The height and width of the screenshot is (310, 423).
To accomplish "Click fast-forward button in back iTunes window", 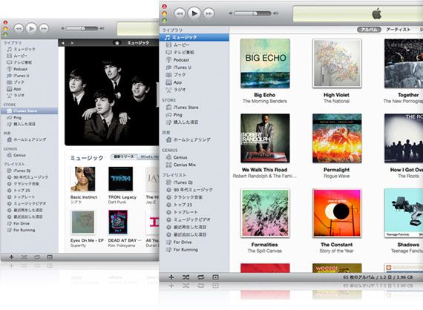I will click(44, 28).
